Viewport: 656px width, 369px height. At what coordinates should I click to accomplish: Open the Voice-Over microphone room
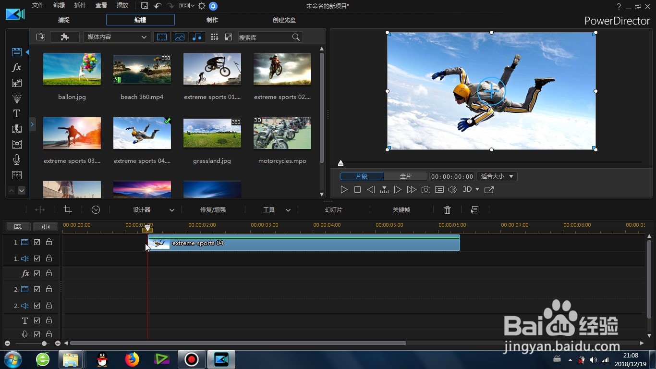click(x=17, y=160)
